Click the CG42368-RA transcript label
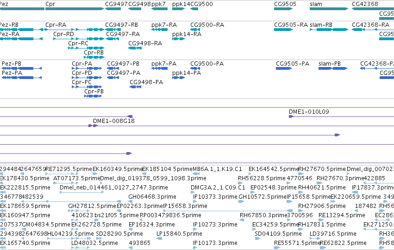Viewport: 394px width, 250px height. click(371, 25)
